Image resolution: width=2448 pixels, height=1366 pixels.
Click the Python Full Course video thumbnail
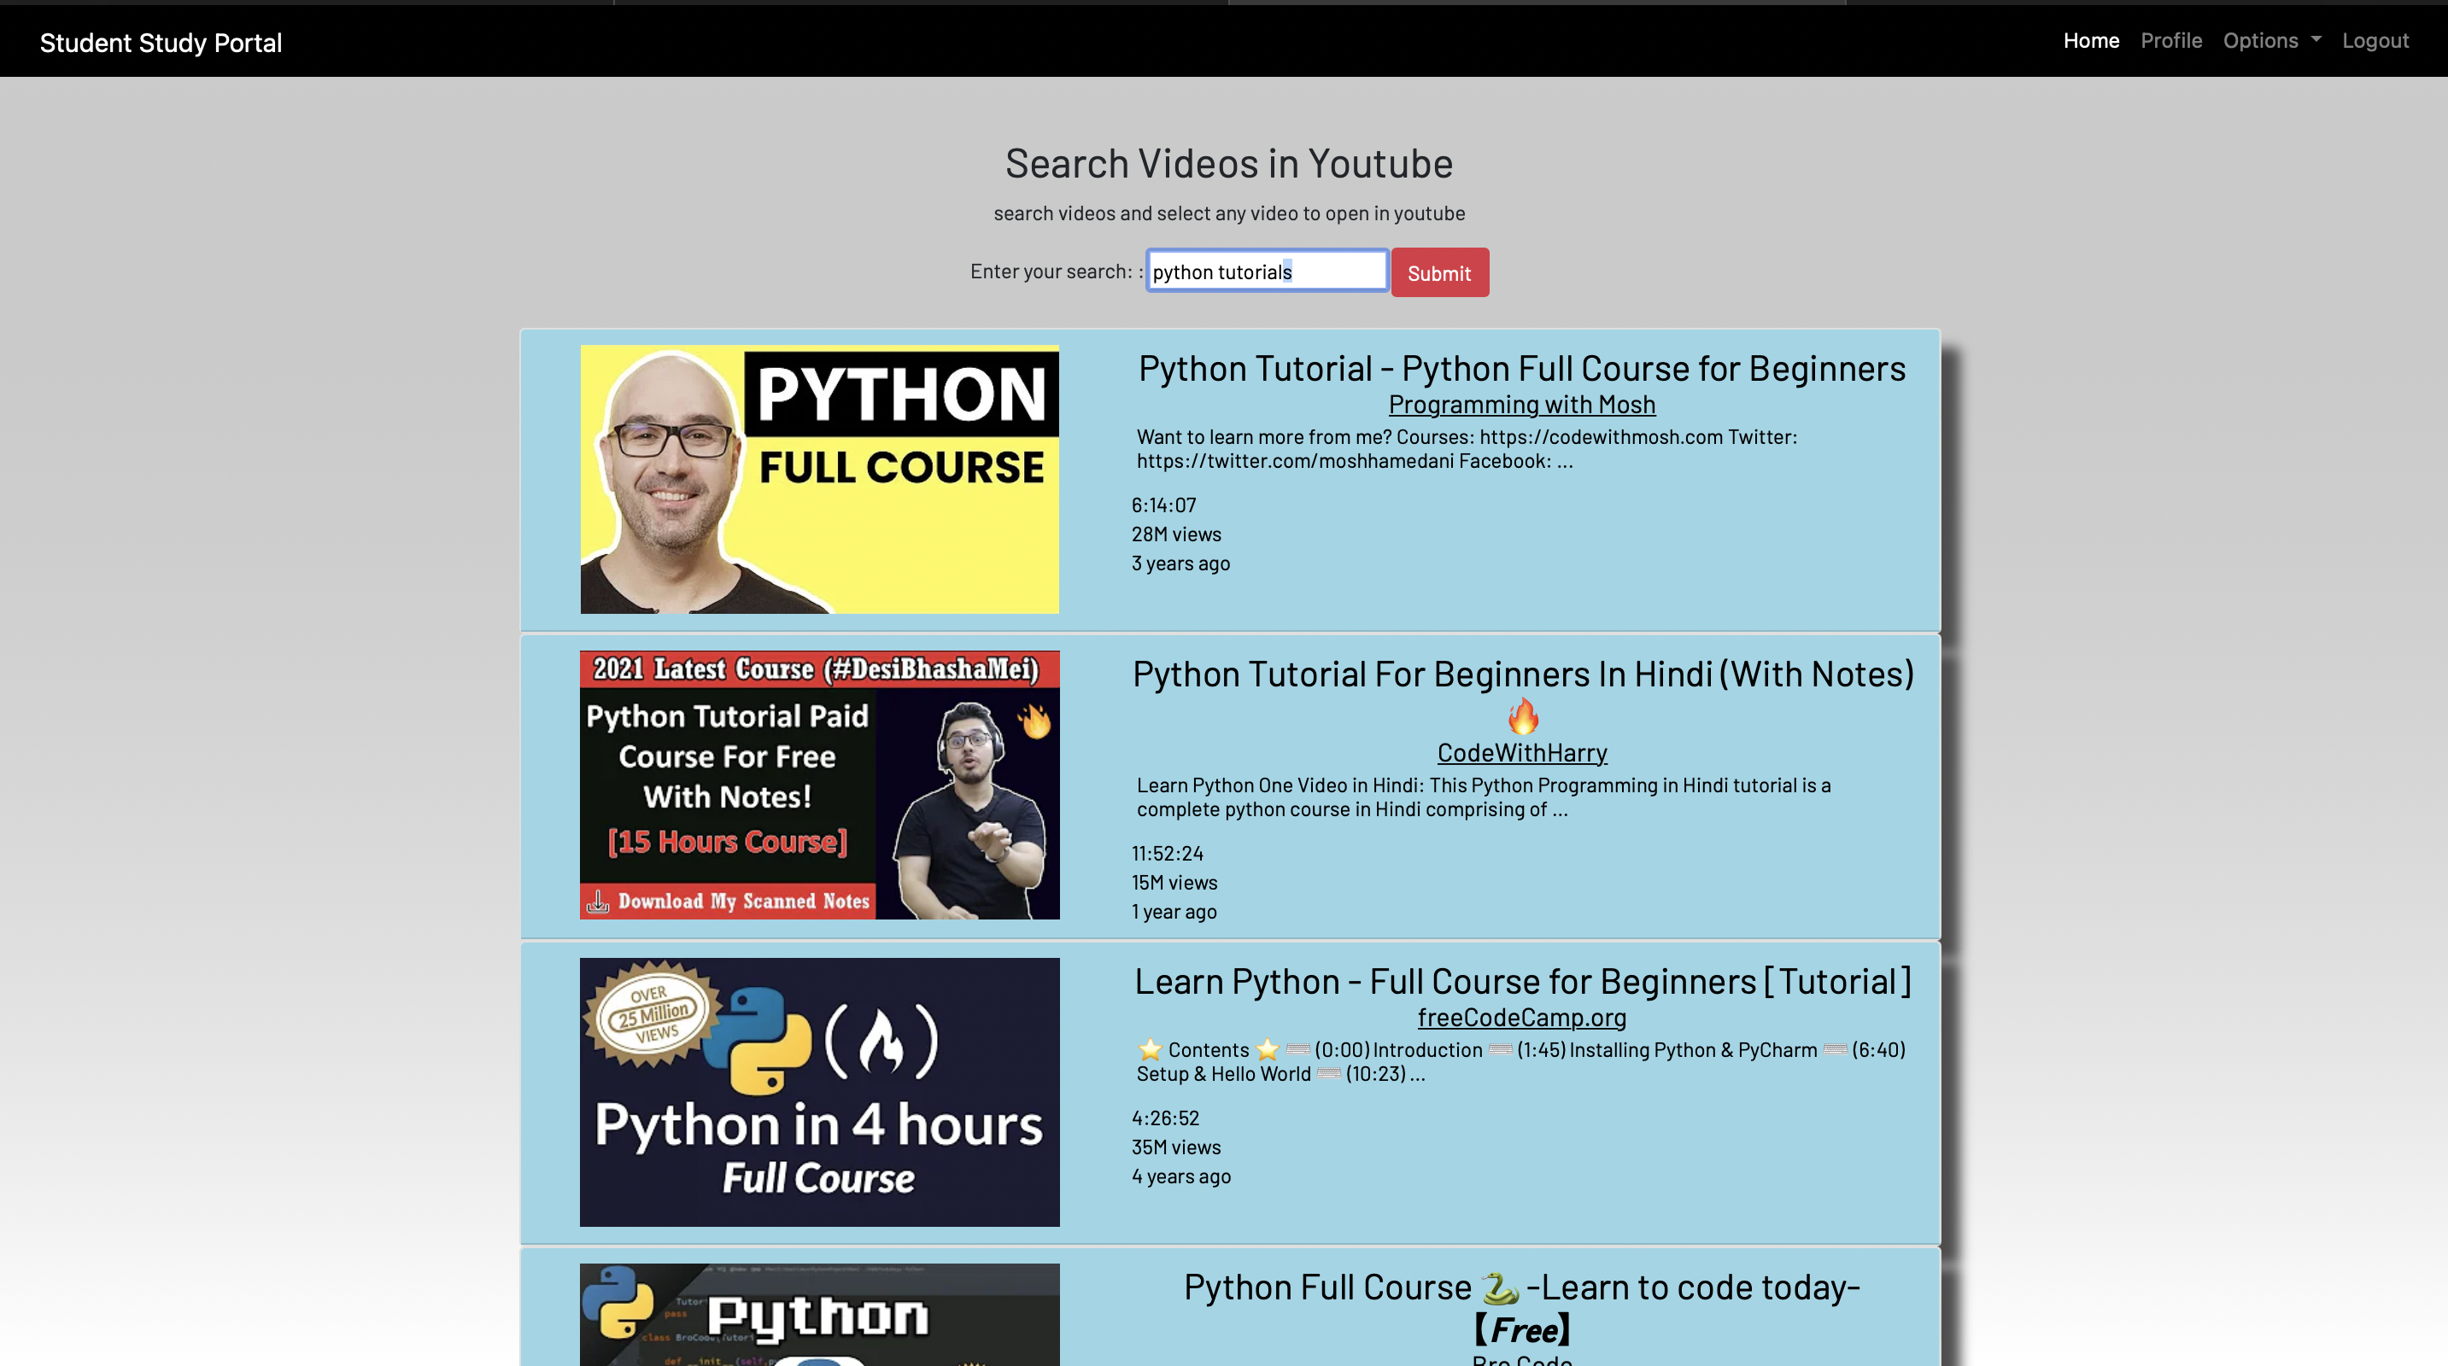[x=818, y=480]
